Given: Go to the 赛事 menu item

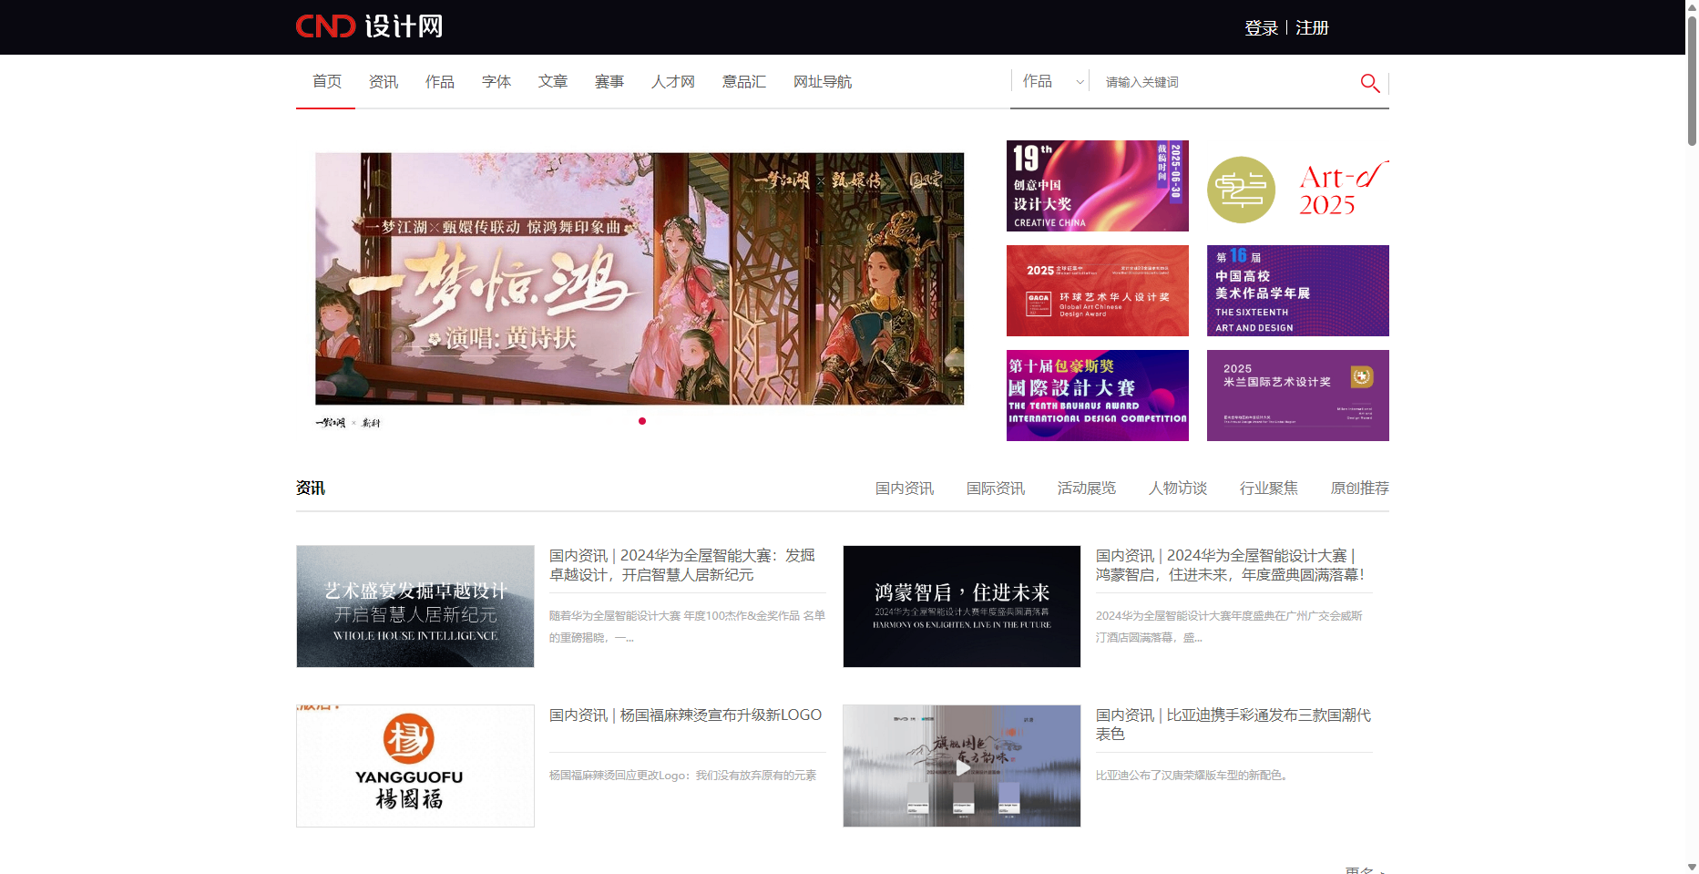Looking at the screenshot, I should coord(609,82).
